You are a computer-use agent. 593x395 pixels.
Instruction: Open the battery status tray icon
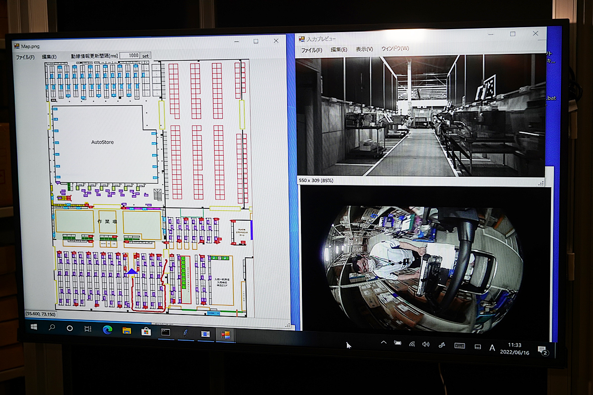(398, 343)
